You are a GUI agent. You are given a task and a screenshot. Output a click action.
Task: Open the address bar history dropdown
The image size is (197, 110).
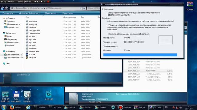point(81,8)
